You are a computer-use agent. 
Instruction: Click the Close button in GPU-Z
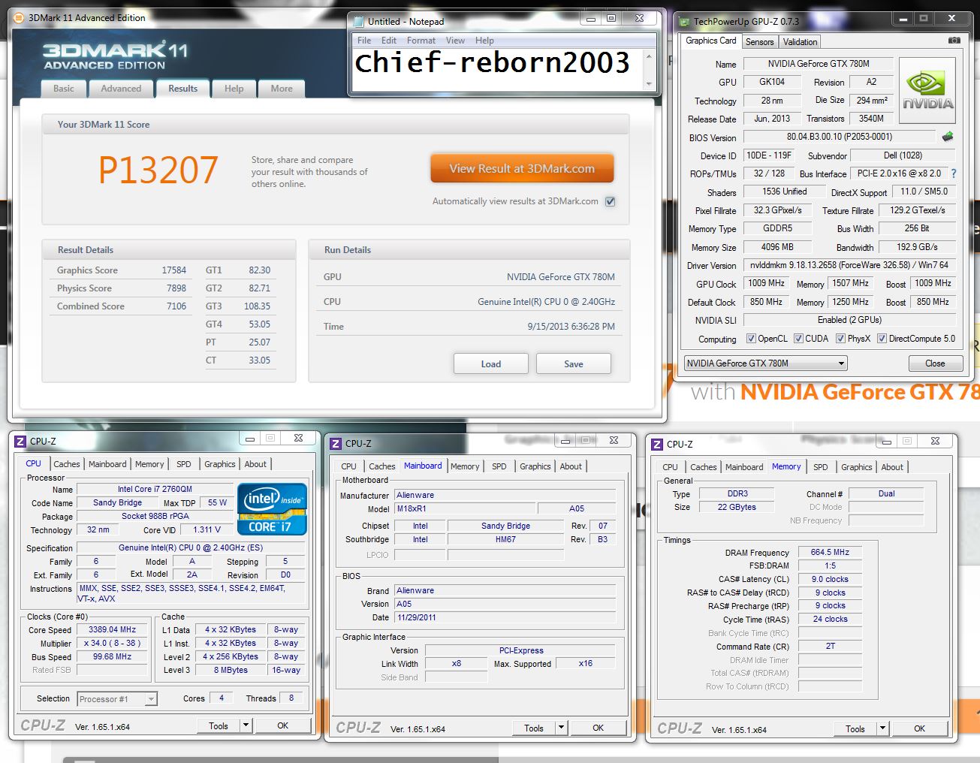tap(935, 363)
